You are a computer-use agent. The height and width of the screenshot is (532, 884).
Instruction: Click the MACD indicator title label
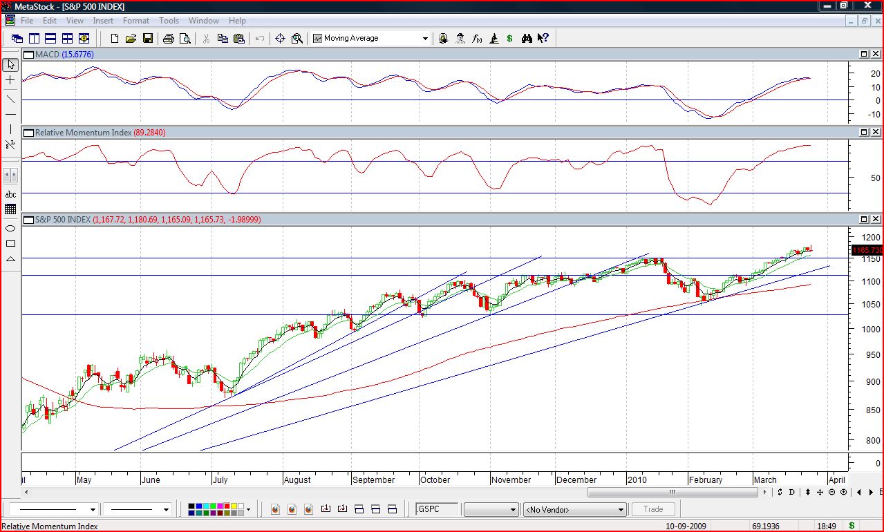(65, 54)
